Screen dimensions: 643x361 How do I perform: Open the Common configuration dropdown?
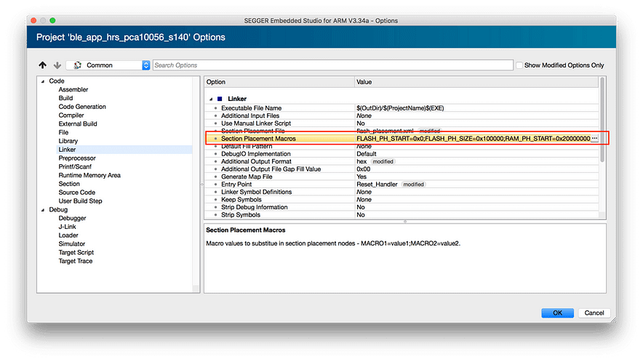pyautogui.click(x=108, y=65)
